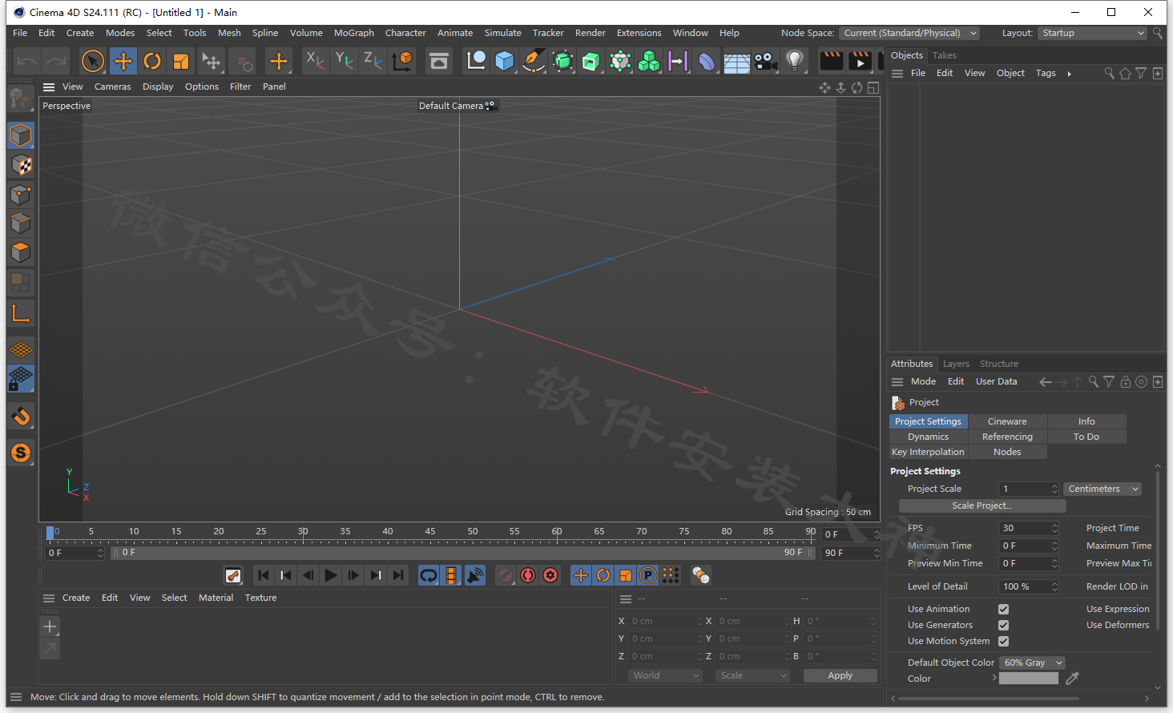Image resolution: width=1173 pixels, height=713 pixels.
Task: Open the Dynamics tab in Project
Action: [929, 437]
